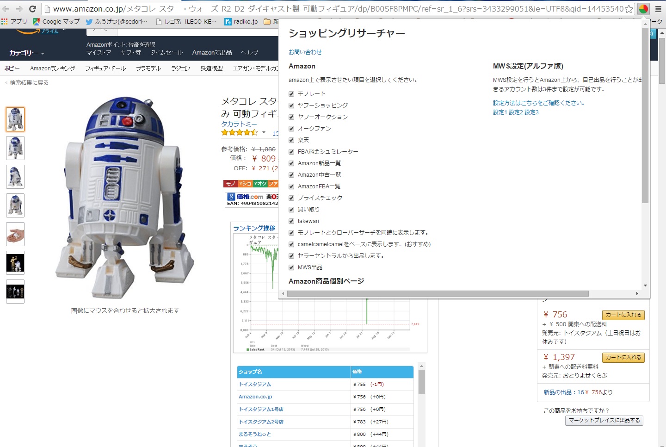
Task: Open Amazonで出品 nav item
Action: (x=212, y=53)
